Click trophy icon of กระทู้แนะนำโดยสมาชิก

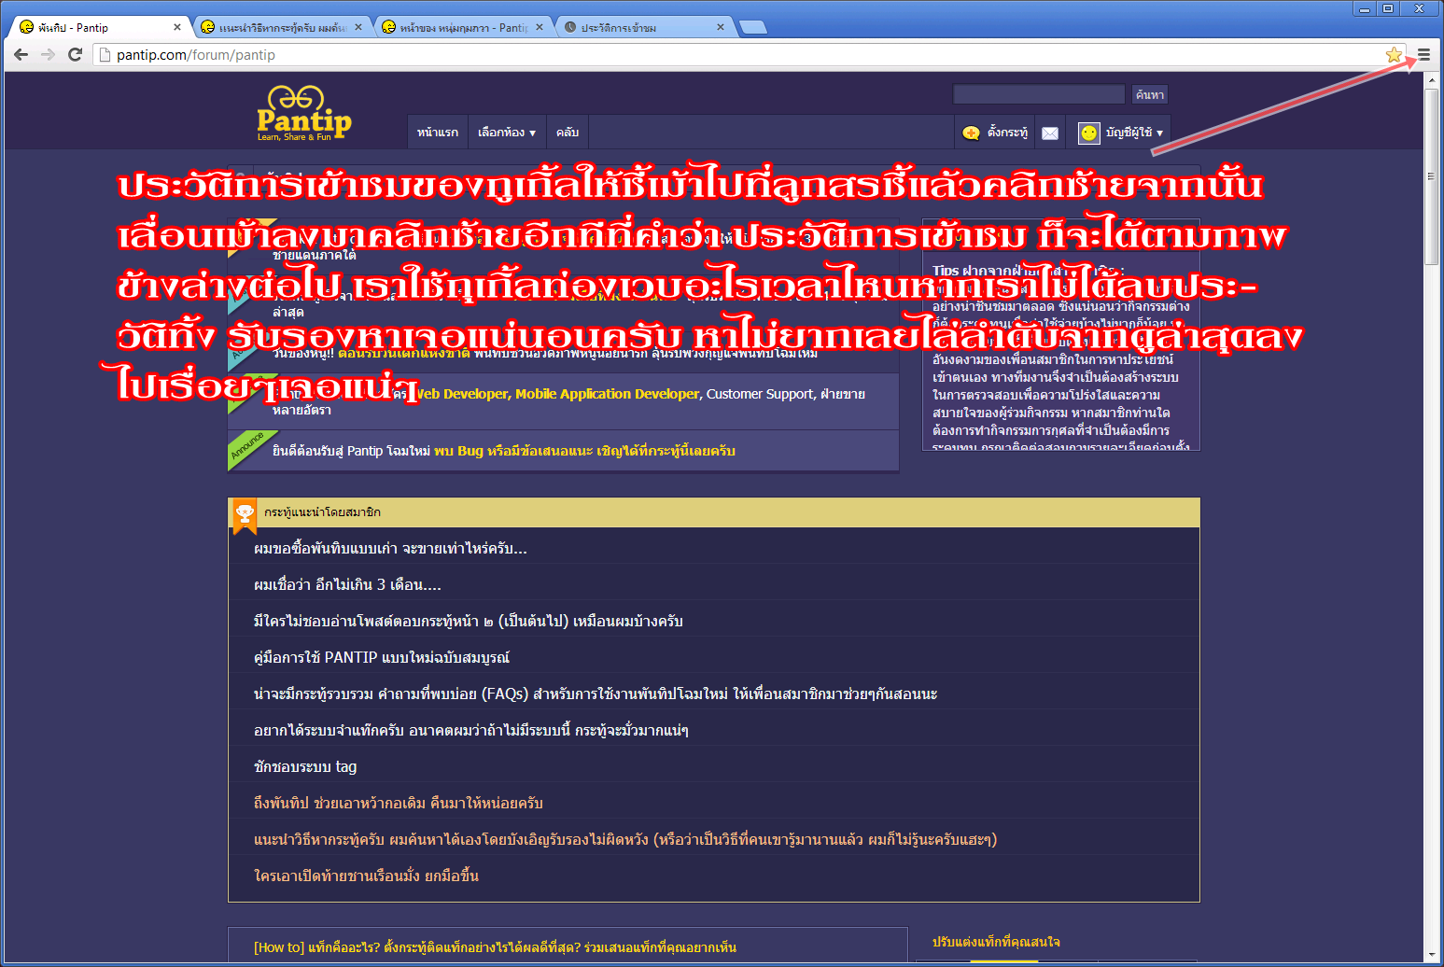[245, 513]
